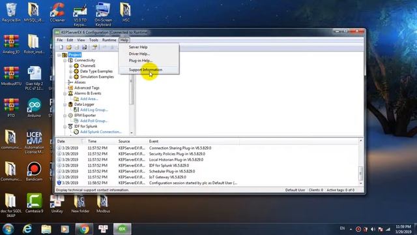The height and width of the screenshot is (235, 417).
Task: Expand the Simulation Examples node
Action: (71, 77)
